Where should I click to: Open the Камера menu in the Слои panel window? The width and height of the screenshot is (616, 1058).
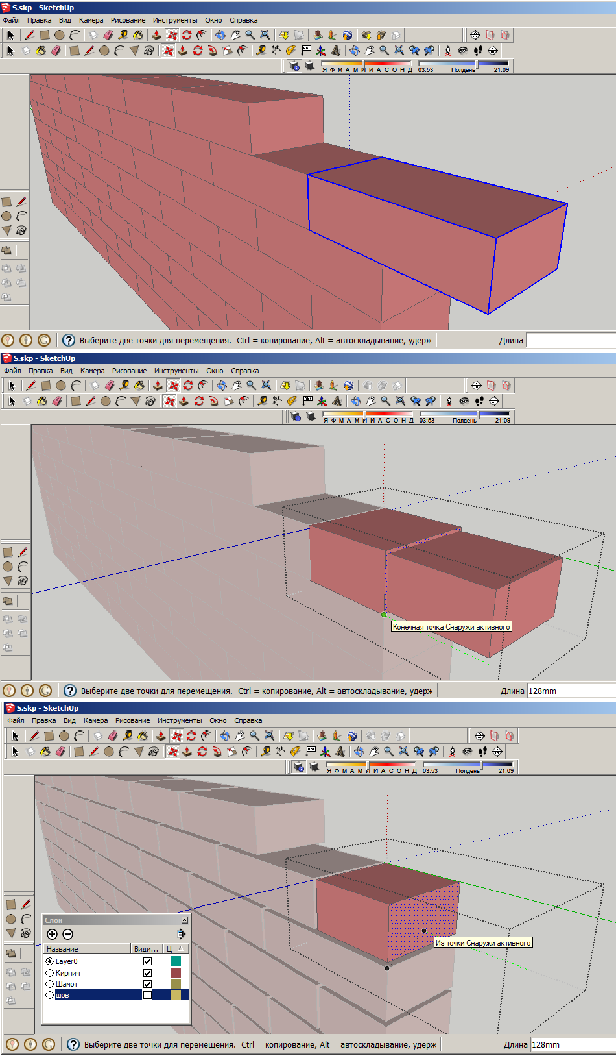pos(95,720)
